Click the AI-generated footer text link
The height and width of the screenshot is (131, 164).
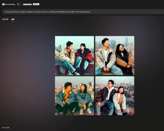pyautogui.click(x=6, y=128)
